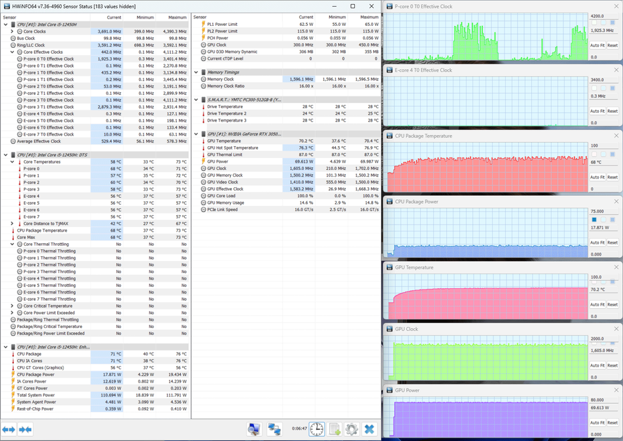
Task: Click Reset in CPU Package Power graph
Action: tap(612, 242)
